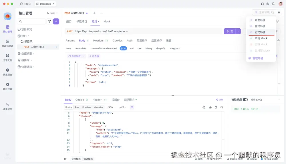Click the user avatar at top right
Screen dimensions: 286x164
click(281, 4)
